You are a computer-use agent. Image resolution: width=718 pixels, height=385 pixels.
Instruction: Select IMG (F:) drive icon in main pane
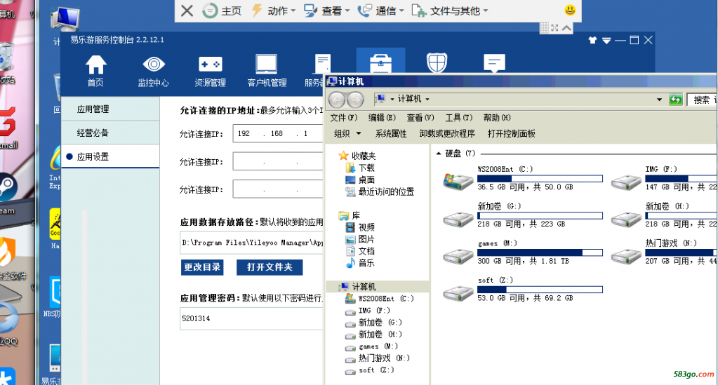(627, 182)
